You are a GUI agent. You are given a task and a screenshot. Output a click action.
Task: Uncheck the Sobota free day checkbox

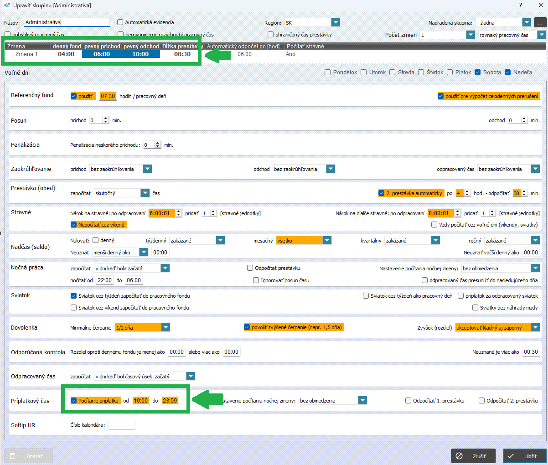(477, 72)
